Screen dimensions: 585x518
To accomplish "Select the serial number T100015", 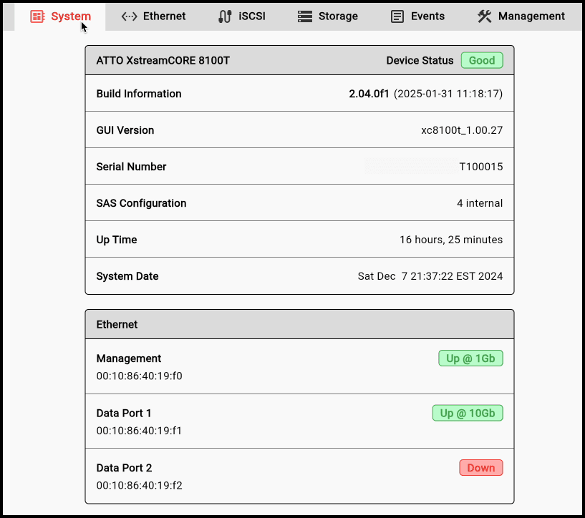I will (480, 167).
